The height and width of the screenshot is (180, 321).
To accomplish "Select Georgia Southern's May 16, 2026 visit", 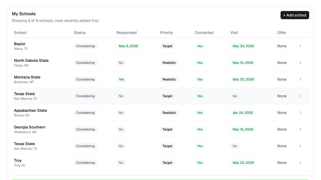I will (243, 129).
